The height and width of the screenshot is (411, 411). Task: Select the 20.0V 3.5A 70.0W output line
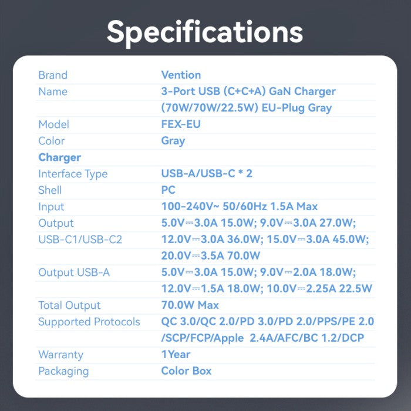click(211, 256)
